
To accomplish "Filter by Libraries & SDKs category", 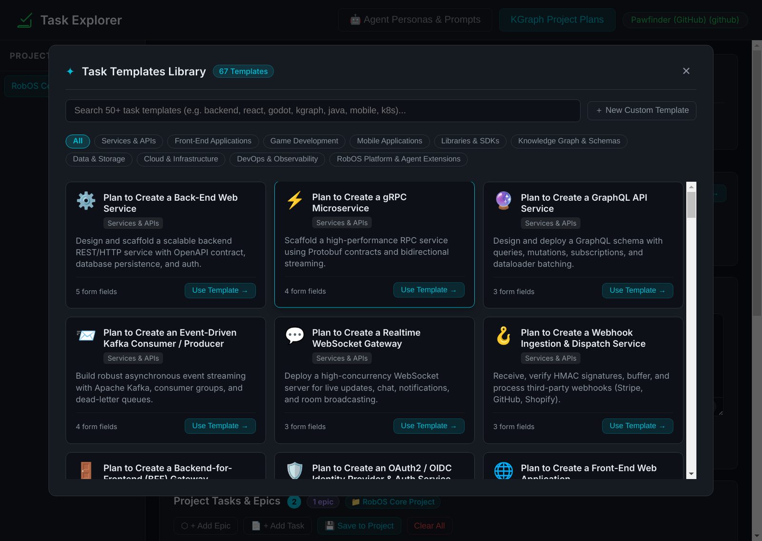I will click(470, 141).
